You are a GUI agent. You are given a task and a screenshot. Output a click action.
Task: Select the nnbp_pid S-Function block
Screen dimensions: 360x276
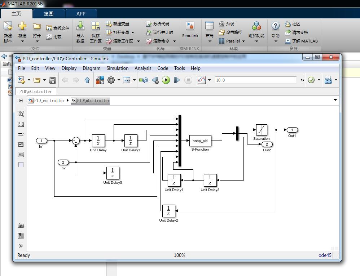coord(200,141)
